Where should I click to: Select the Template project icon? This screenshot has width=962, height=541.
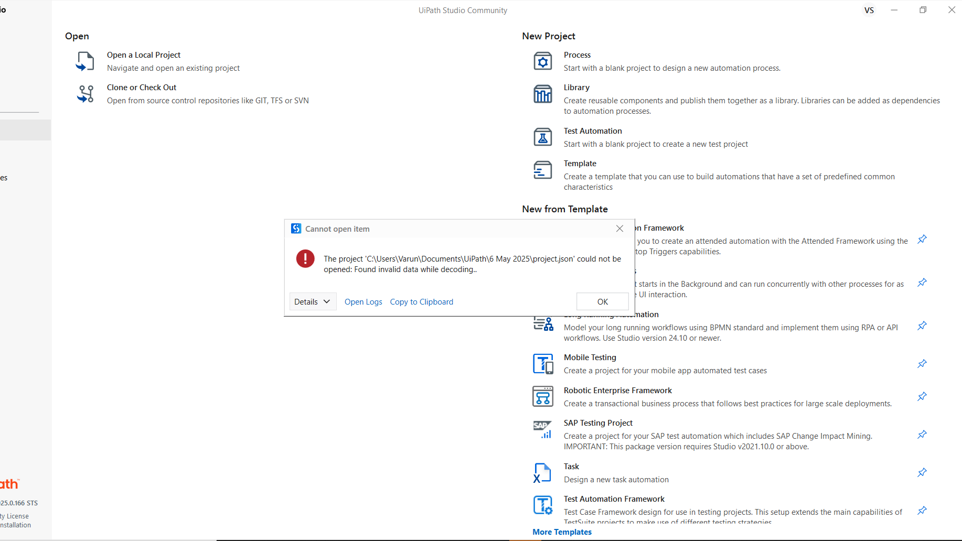pos(543,170)
